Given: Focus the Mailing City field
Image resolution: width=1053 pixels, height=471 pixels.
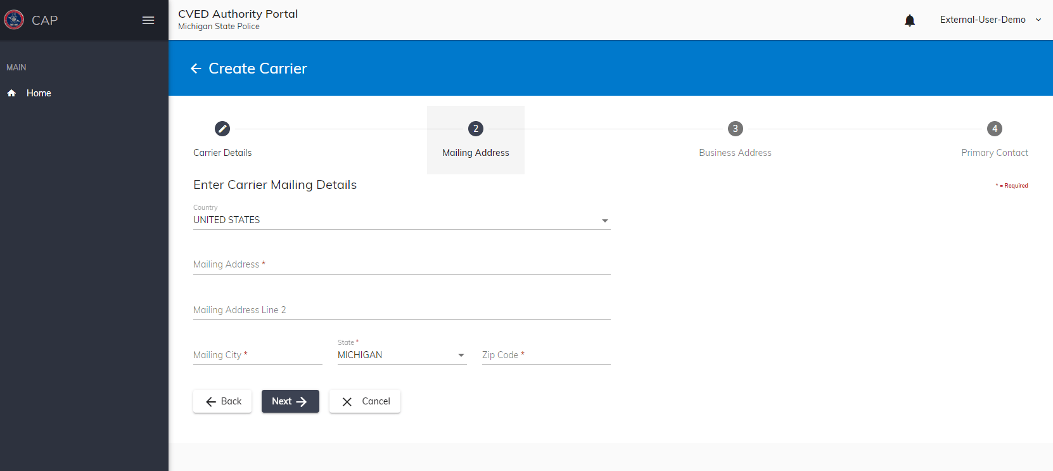Looking at the screenshot, I should pos(258,355).
